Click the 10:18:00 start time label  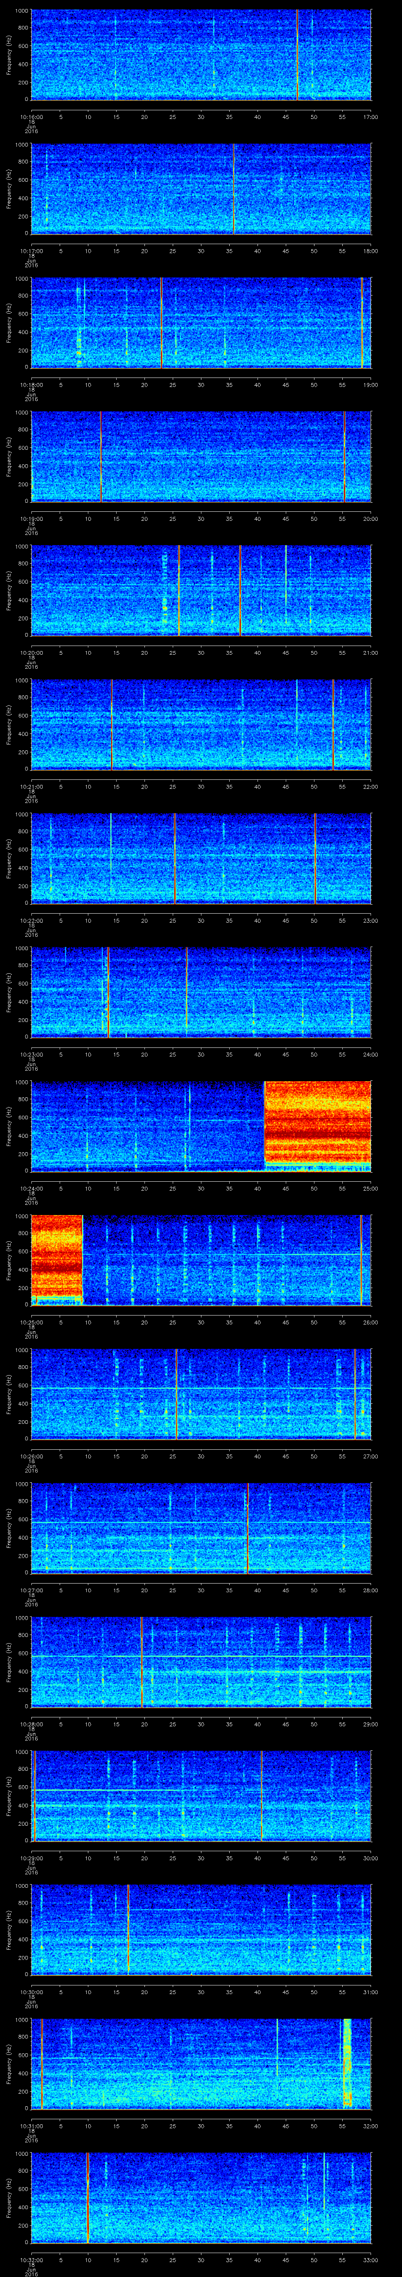(x=32, y=385)
